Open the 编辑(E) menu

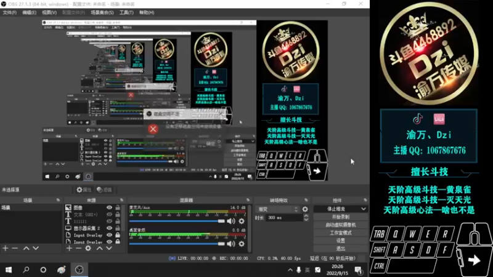(29, 12)
